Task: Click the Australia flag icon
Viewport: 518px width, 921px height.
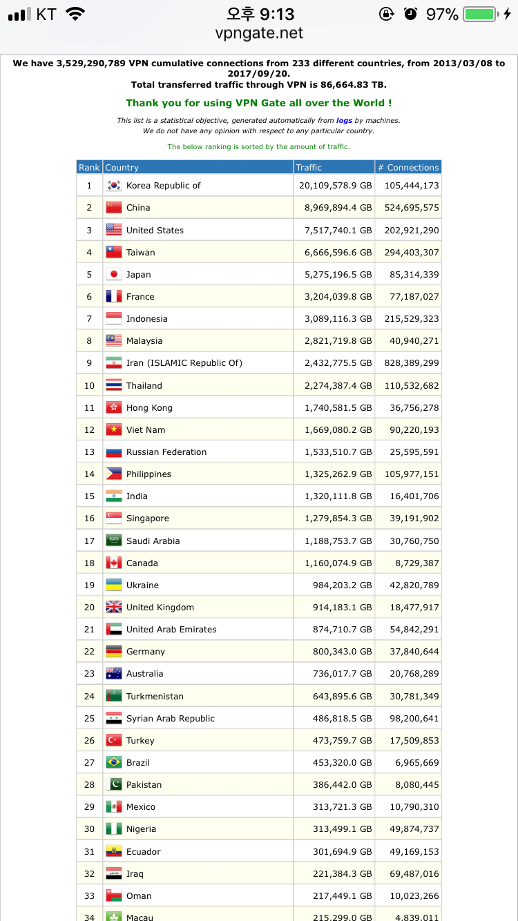Action: 114,673
